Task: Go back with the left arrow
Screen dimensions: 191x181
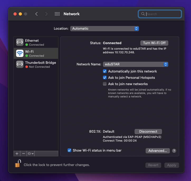Action: click(36, 14)
